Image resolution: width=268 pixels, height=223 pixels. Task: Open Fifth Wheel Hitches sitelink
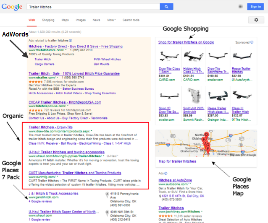point(108,60)
